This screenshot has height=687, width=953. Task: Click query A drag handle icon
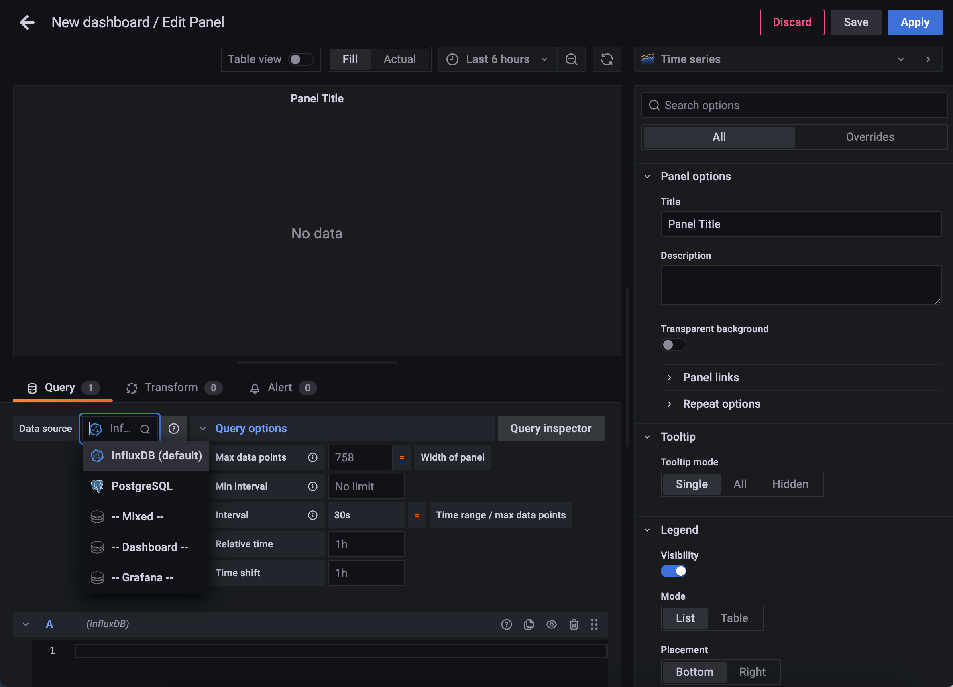(594, 624)
